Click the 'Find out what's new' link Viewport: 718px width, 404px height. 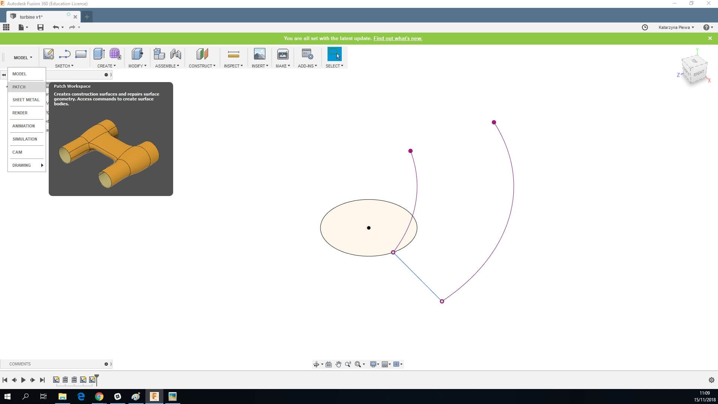pyautogui.click(x=398, y=38)
